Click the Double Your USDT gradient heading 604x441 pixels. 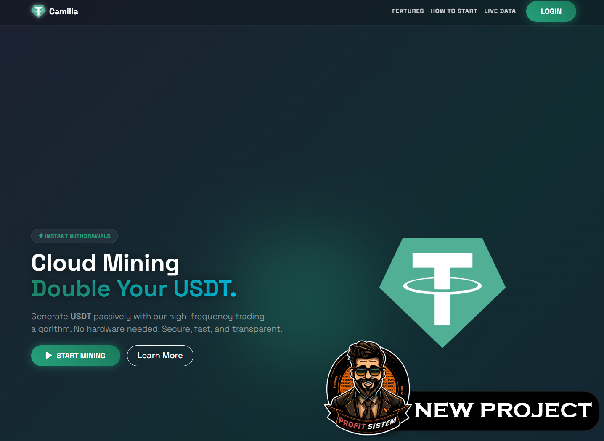click(134, 289)
